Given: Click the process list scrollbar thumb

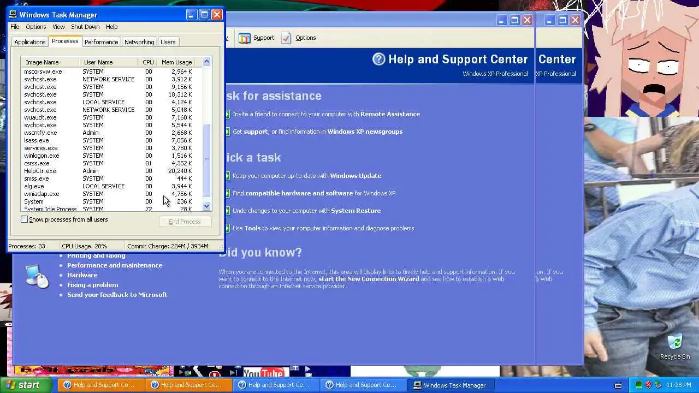Looking at the screenshot, I should click(x=206, y=160).
